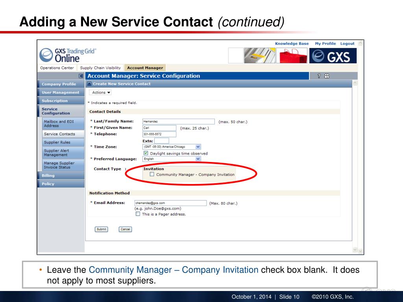Click the conveyor package banner image
This screenshot has width=403, height=302.
coord(259,55)
